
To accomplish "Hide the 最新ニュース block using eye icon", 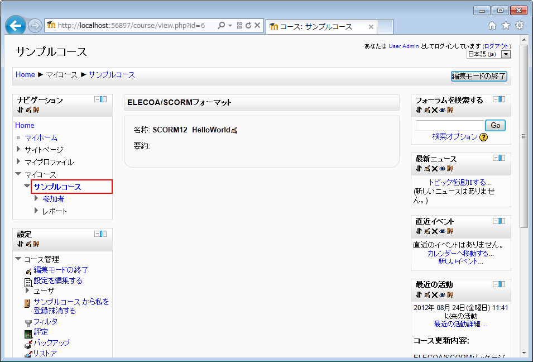I will pyautogui.click(x=442, y=169).
